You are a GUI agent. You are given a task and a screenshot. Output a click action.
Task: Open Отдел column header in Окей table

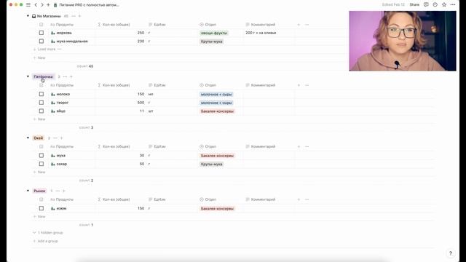coord(208,146)
